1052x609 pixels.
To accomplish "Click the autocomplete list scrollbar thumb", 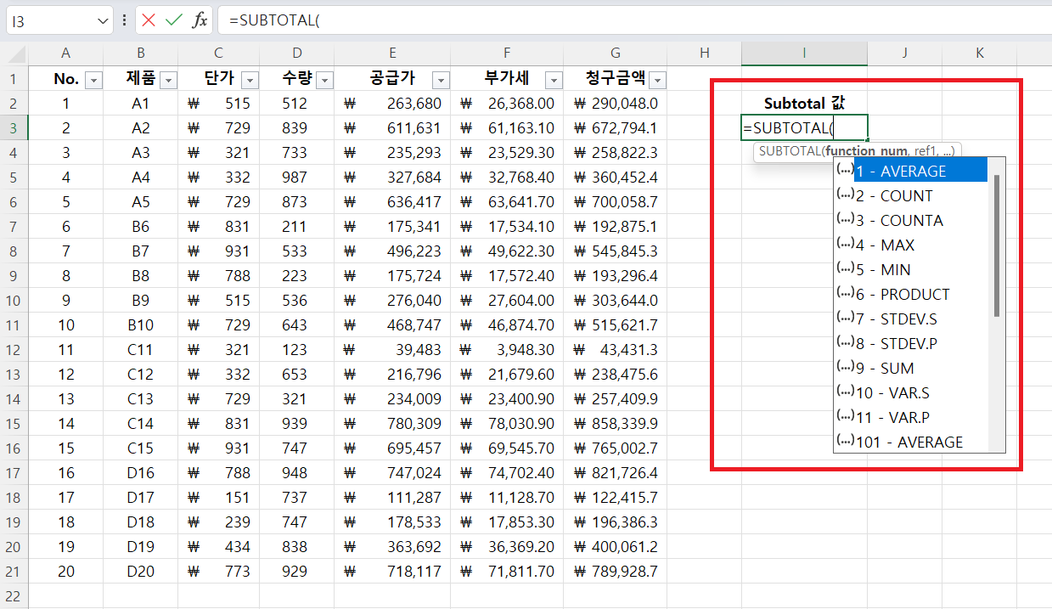I will (997, 245).
